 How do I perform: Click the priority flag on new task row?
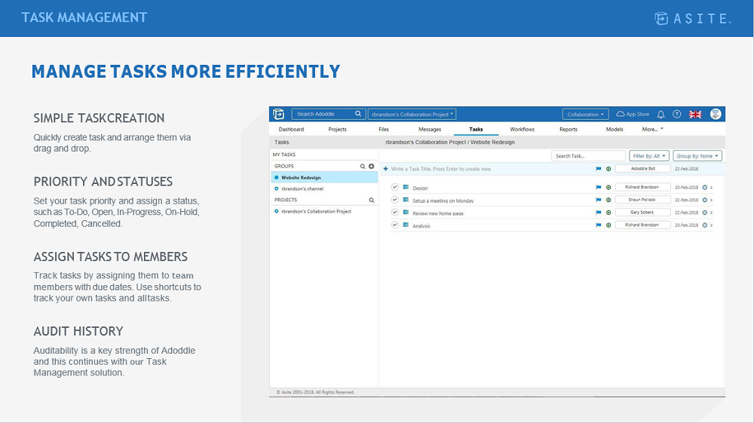(x=598, y=169)
